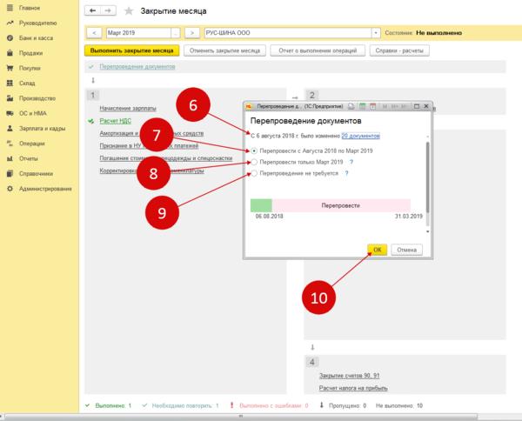Screen dimensions: 522x421
Task: Open Справочники book icon
Action: [10, 173]
